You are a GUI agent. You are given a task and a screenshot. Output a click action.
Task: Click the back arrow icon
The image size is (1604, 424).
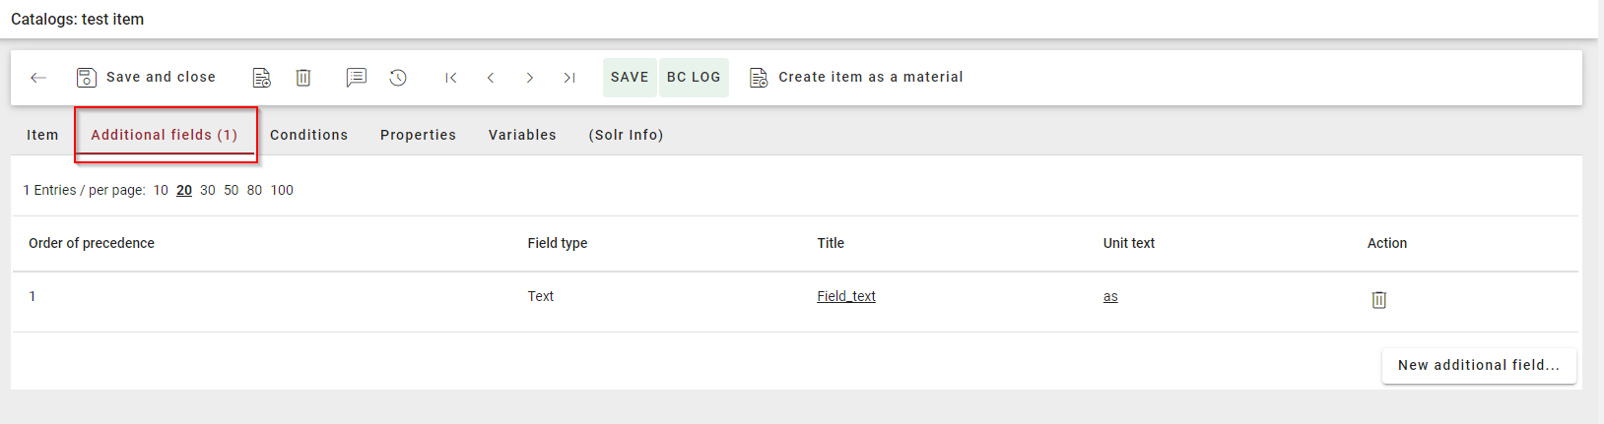[x=38, y=78]
